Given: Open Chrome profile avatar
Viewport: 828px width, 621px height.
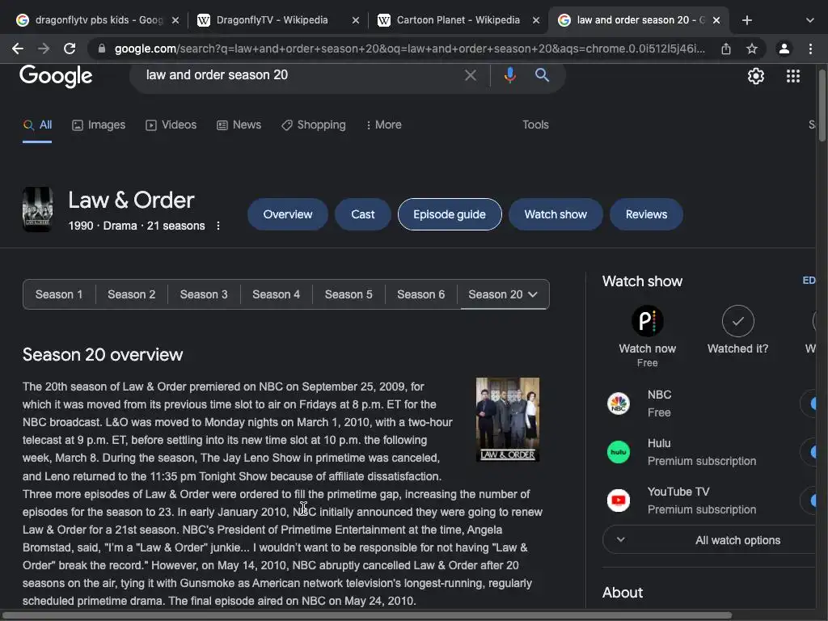Looking at the screenshot, I should pyautogui.click(x=784, y=49).
